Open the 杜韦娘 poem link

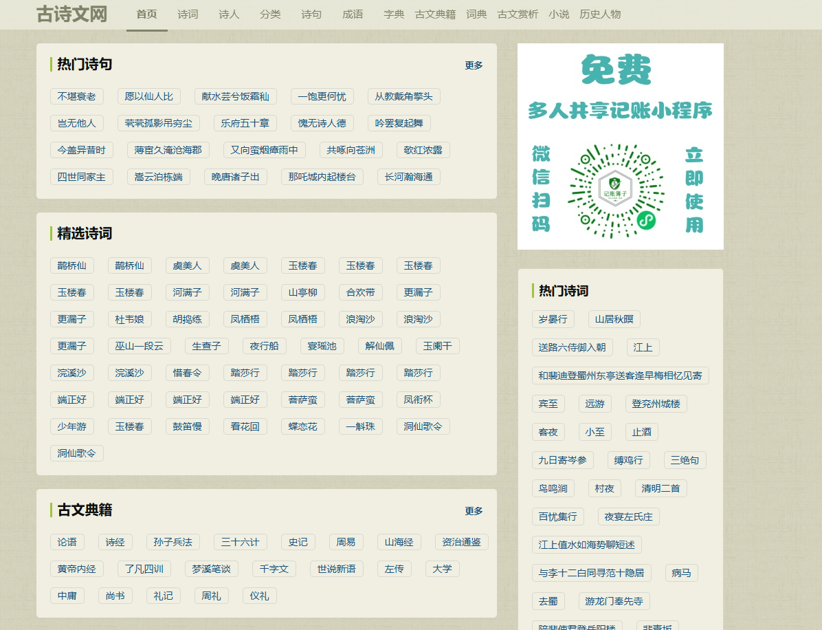[129, 319]
